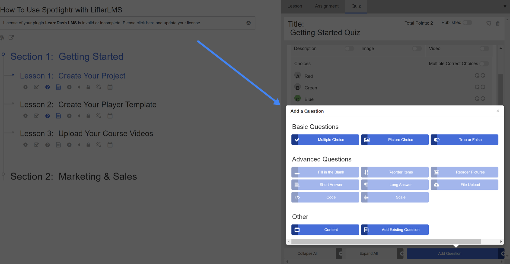Click the external link icon under license notice
The height and width of the screenshot is (264, 510).
(x=11, y=38)
